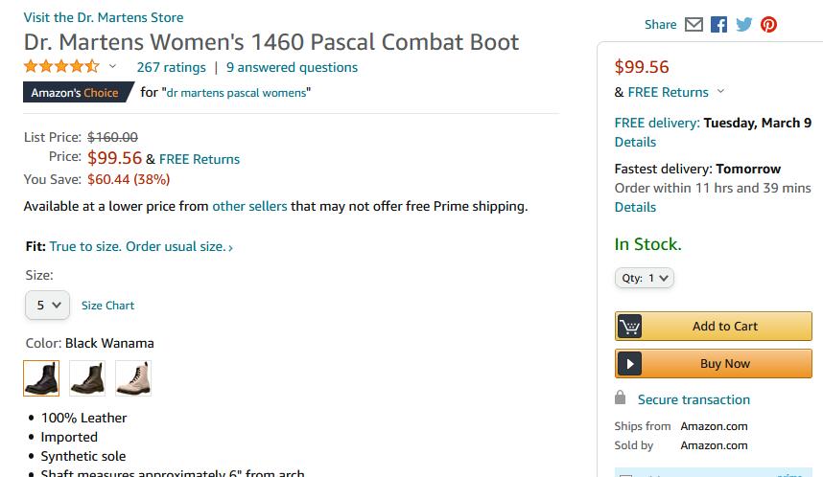Open the Size dropdown showing 5
823x477 pixels.
point(47,306)
